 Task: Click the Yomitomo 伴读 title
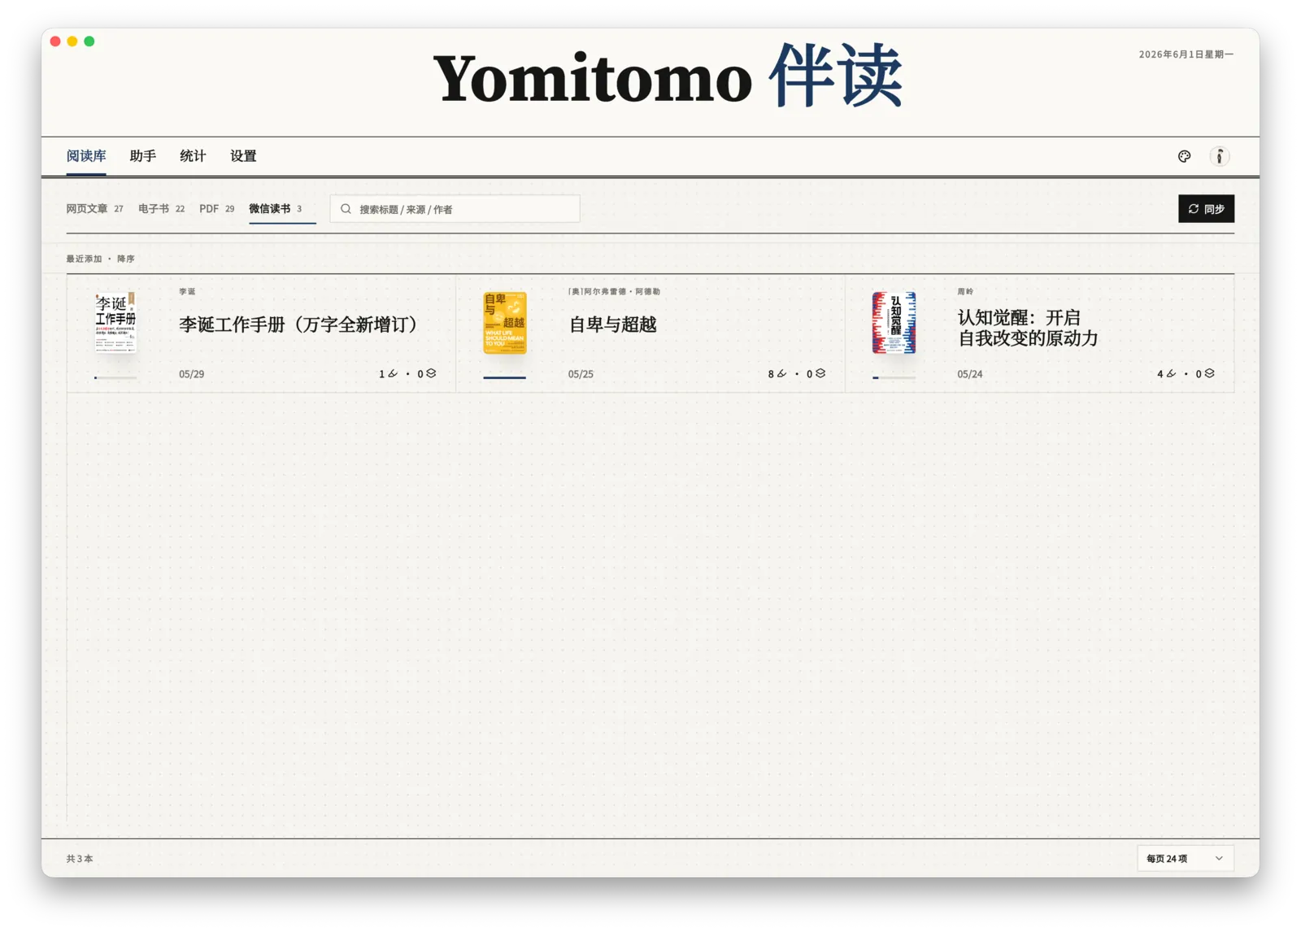668,77
